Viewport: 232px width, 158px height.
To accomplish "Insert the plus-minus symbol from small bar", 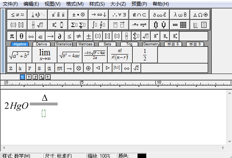I will click(88, 36).
